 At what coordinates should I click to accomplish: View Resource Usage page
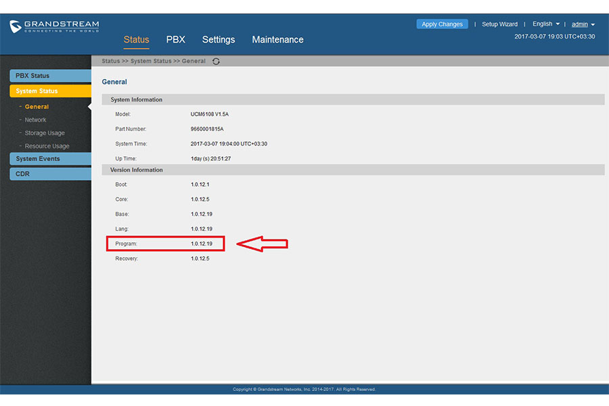(x=47, y=146)
